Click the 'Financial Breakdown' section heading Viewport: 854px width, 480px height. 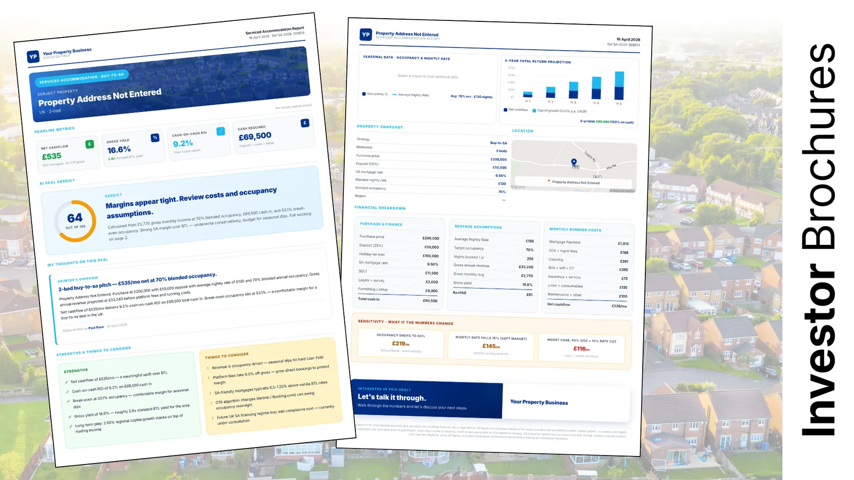tap(380, 207)
